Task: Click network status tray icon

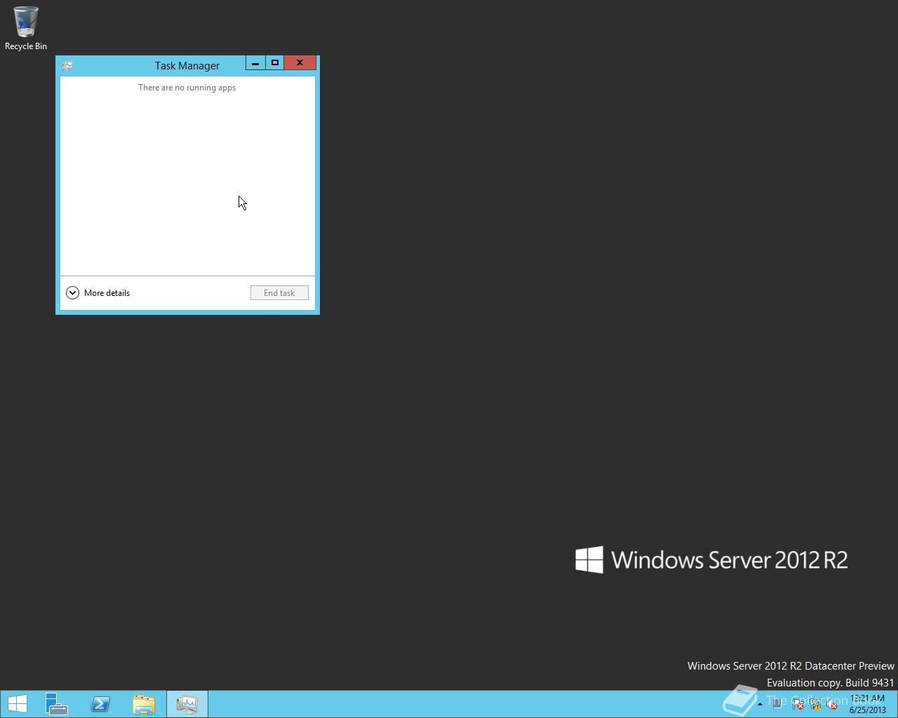Action: tap(815, 704)
